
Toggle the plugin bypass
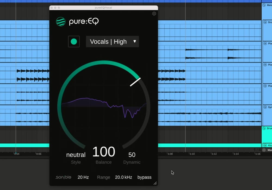[144, 177]
